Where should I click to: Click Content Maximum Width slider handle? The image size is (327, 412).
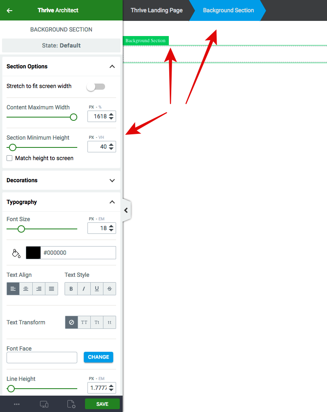pos(74,117)
